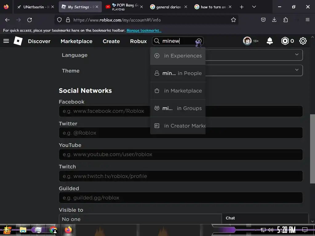Search minew in Experiences

tap(178, 56)
